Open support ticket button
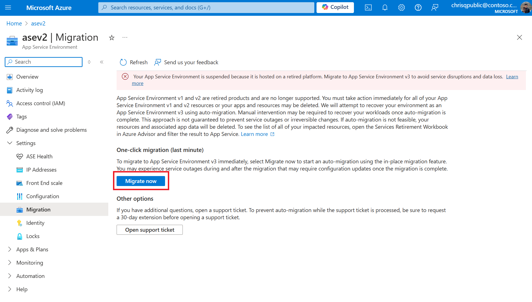Viewport: 532px width, 302px height. coord(150,229)
